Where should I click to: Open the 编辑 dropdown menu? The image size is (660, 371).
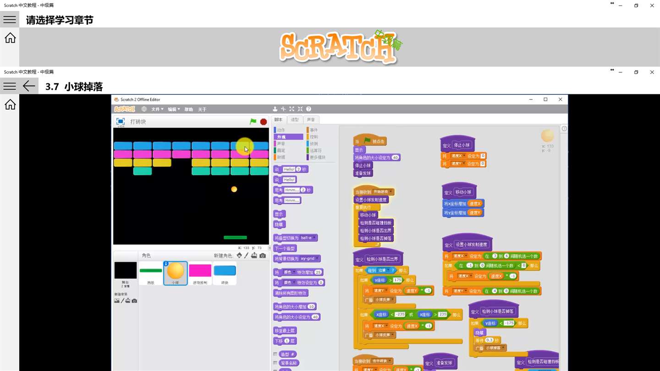point(174,109)
